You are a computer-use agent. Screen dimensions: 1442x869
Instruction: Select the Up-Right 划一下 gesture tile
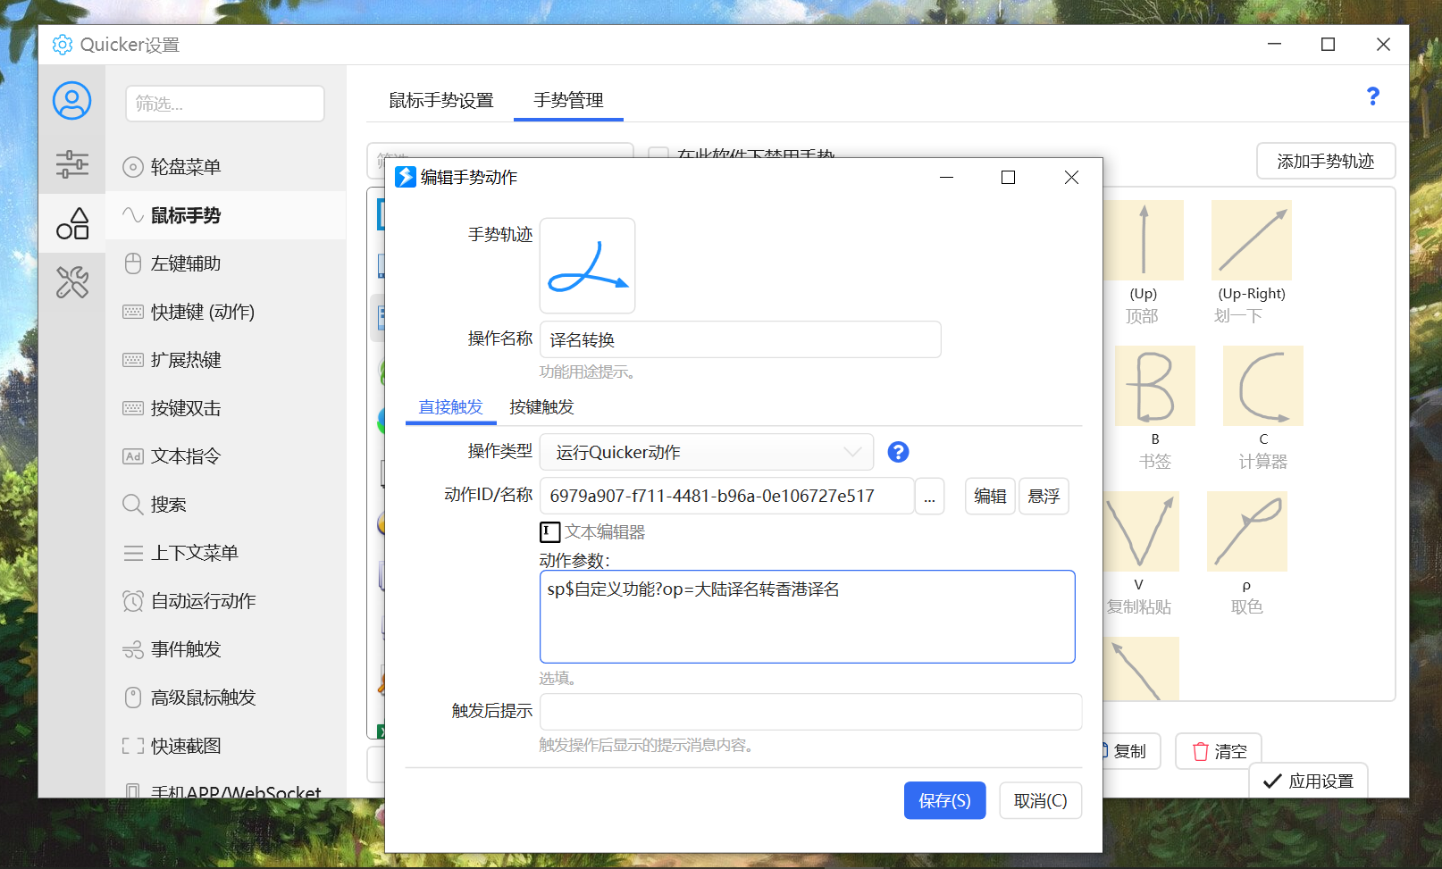[1252, 263]
